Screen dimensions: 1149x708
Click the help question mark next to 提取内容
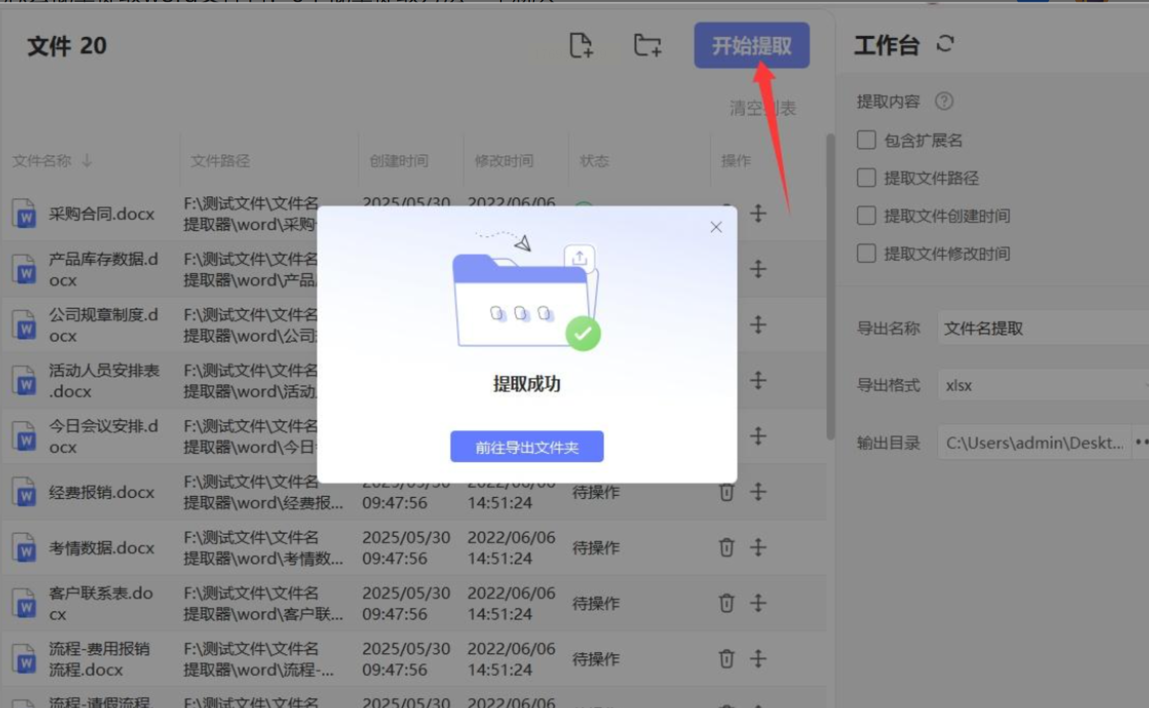pos(944,101)
